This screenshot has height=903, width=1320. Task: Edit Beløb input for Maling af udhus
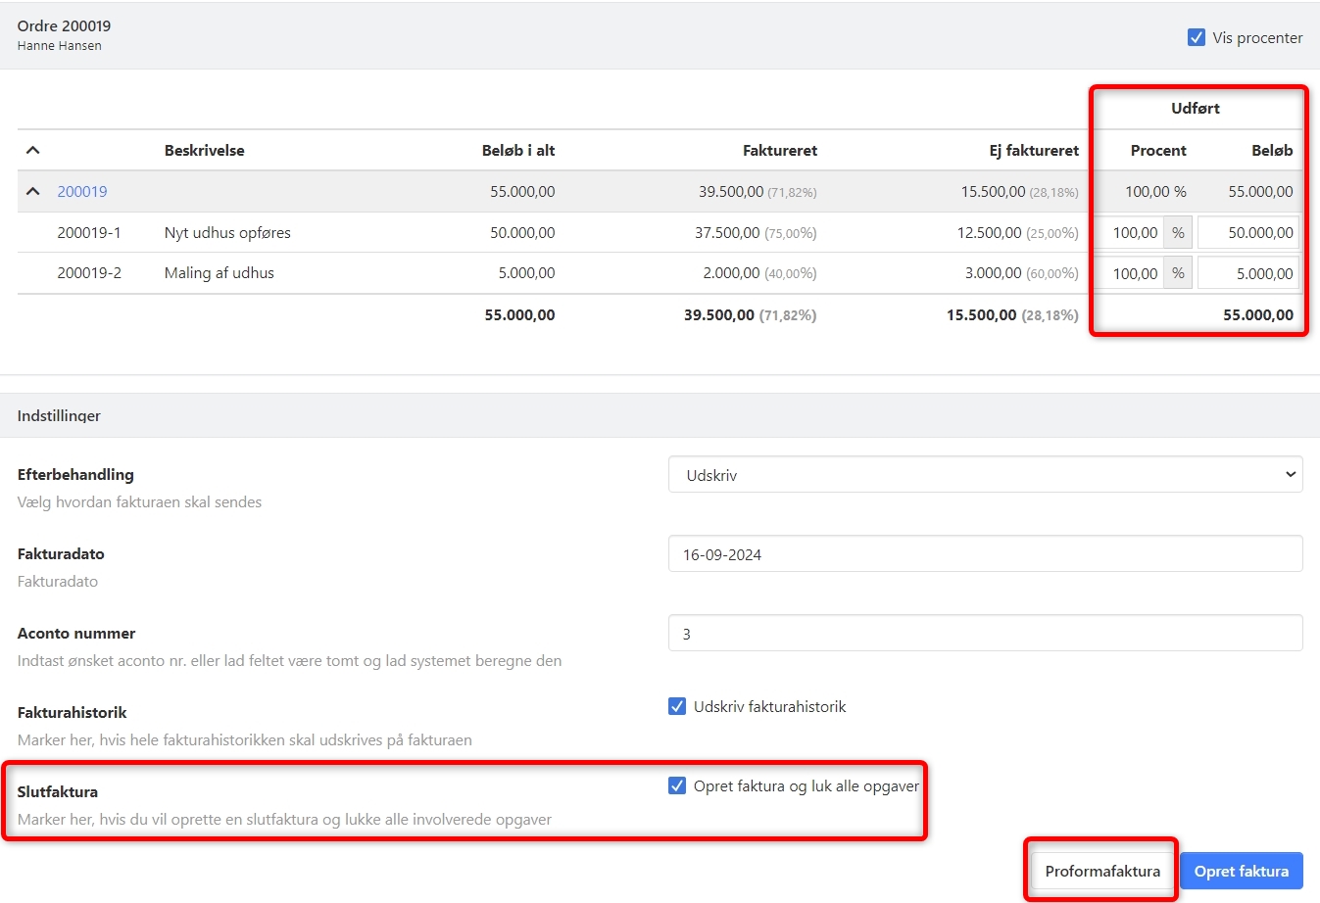pos(1248,274)
